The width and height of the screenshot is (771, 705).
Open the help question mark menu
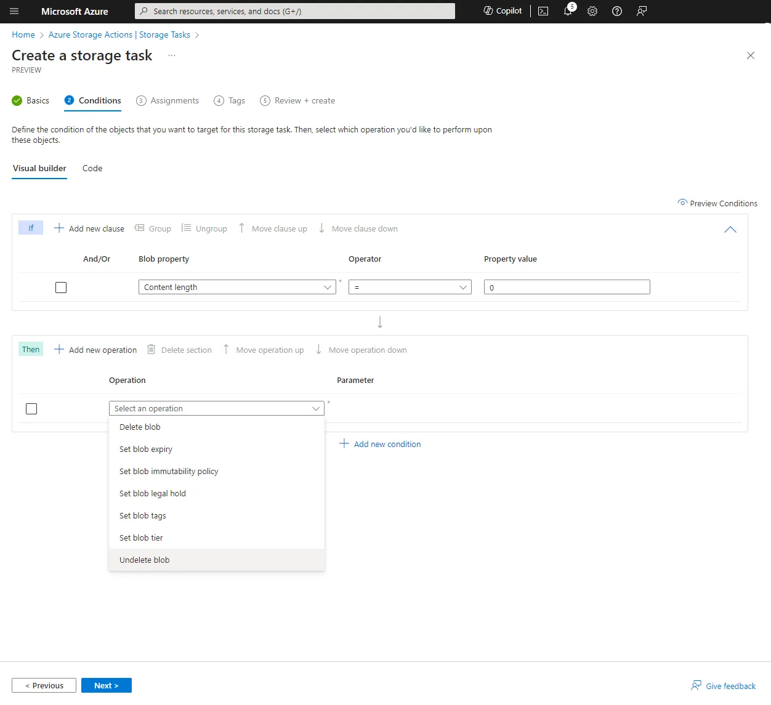[x=617, y=11]
